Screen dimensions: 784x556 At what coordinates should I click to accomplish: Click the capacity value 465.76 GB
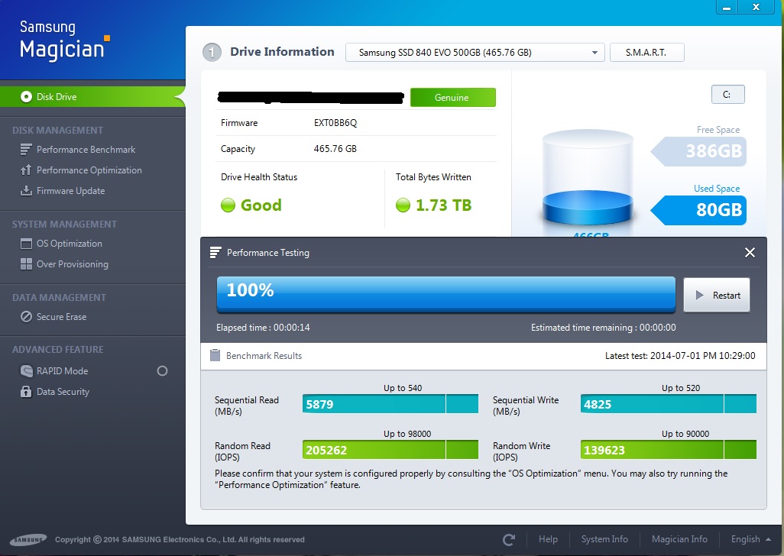coord(335,149)
